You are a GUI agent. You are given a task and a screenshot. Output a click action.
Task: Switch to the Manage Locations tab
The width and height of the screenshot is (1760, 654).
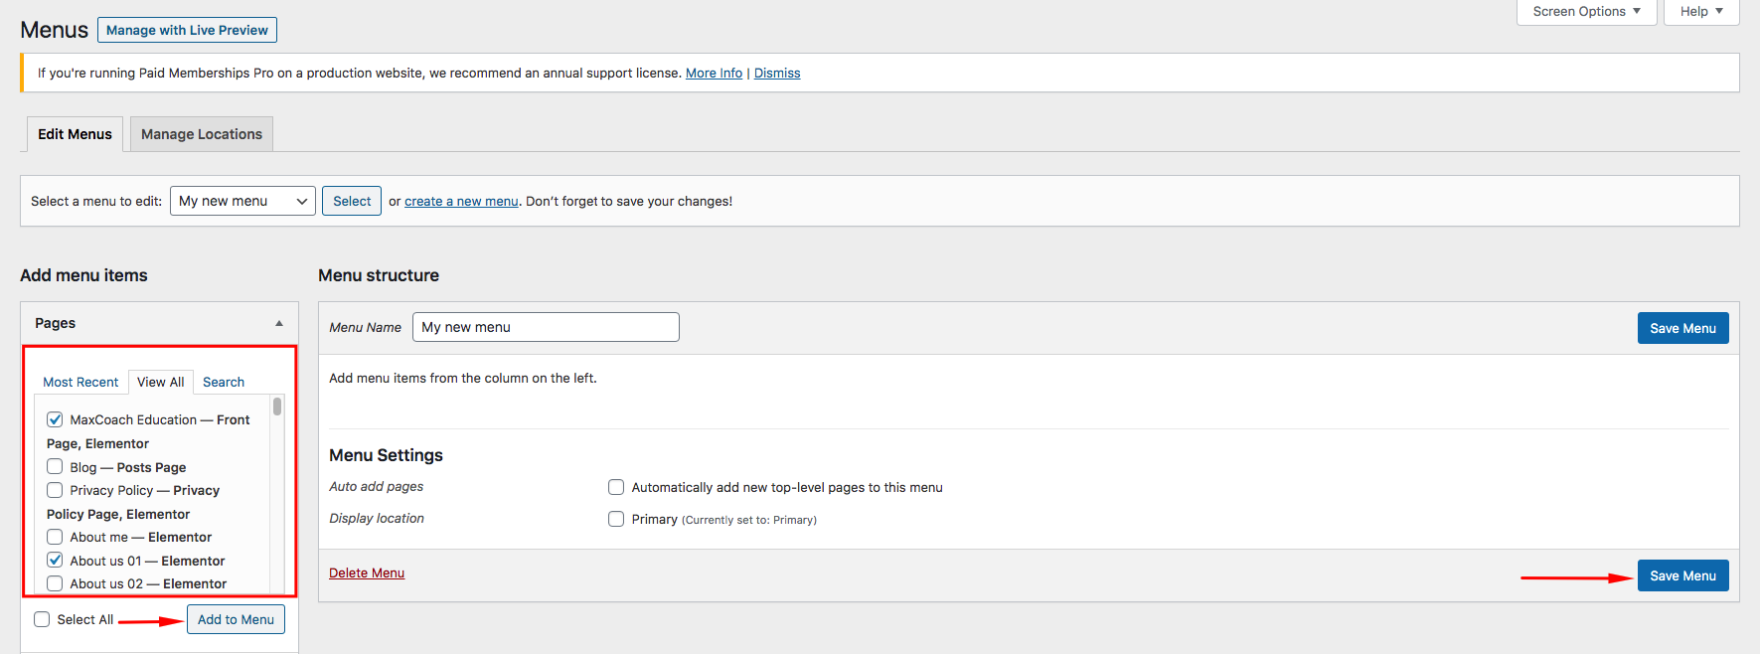[x=202, y=134]
